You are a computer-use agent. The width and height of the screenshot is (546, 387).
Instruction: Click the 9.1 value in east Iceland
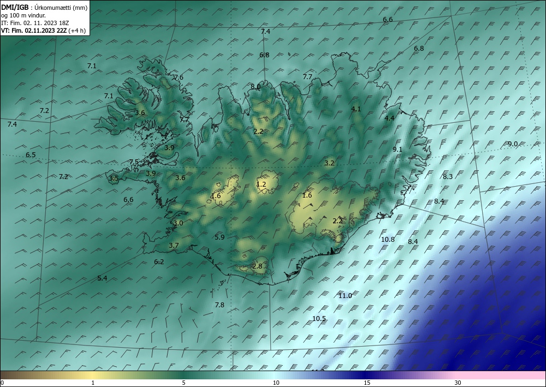click(397, 150)
